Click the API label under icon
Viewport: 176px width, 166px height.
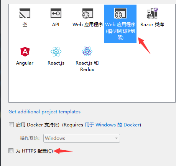point(56,25)
